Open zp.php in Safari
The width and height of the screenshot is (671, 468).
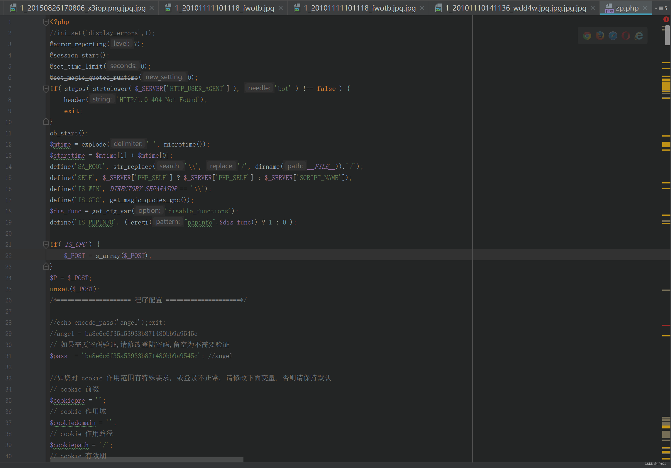[613, 36]
